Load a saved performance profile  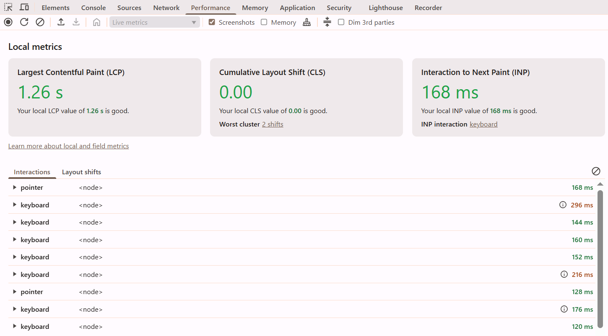pos(61,22)
